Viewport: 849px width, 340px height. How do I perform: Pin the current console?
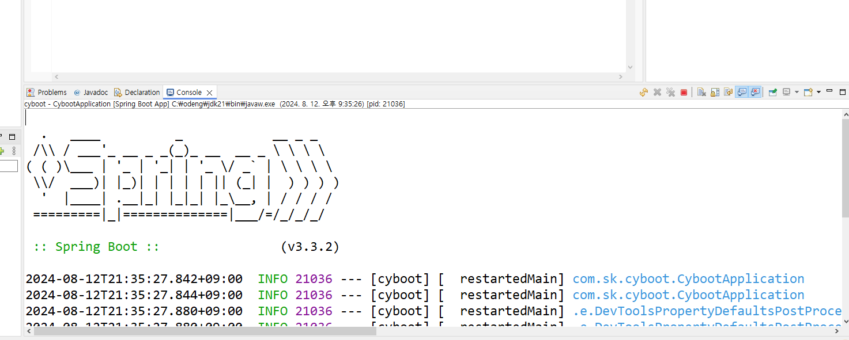pyautogui.click(x=773, y=92)
